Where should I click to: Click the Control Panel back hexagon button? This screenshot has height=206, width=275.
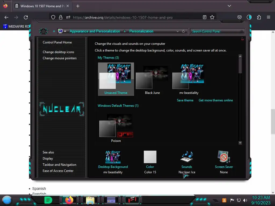click(x=44, y=31)
